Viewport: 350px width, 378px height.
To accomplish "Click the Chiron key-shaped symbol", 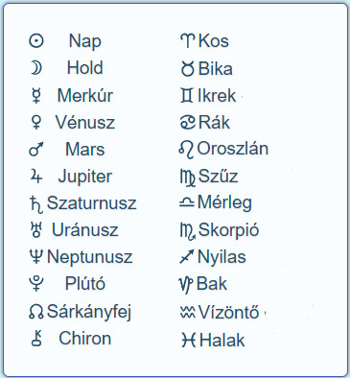I will pos(36,339).
